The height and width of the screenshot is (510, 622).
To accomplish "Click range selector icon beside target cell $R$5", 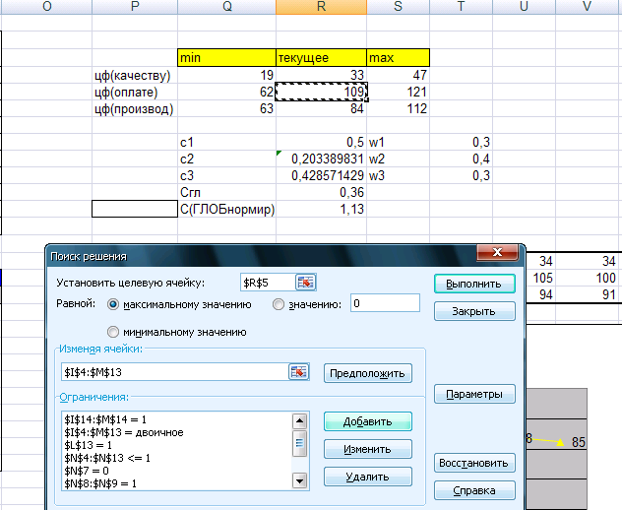I will tap(307, 284).
